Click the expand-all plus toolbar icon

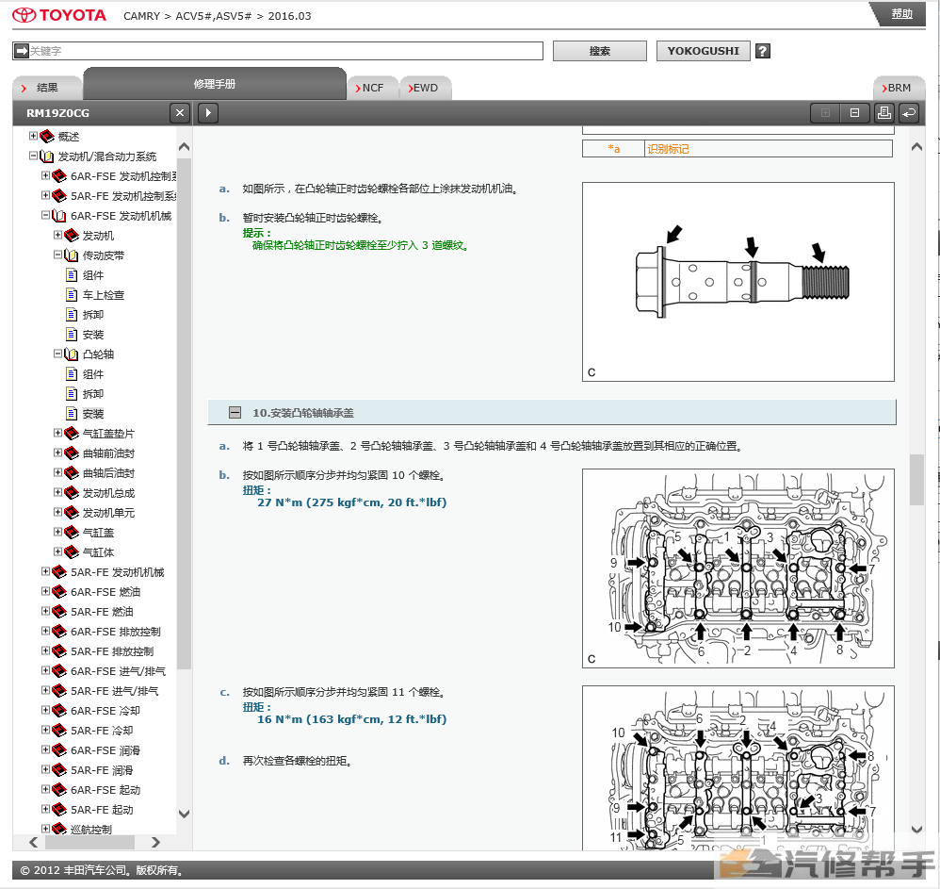pyautogui.click(x=825, y=113)
